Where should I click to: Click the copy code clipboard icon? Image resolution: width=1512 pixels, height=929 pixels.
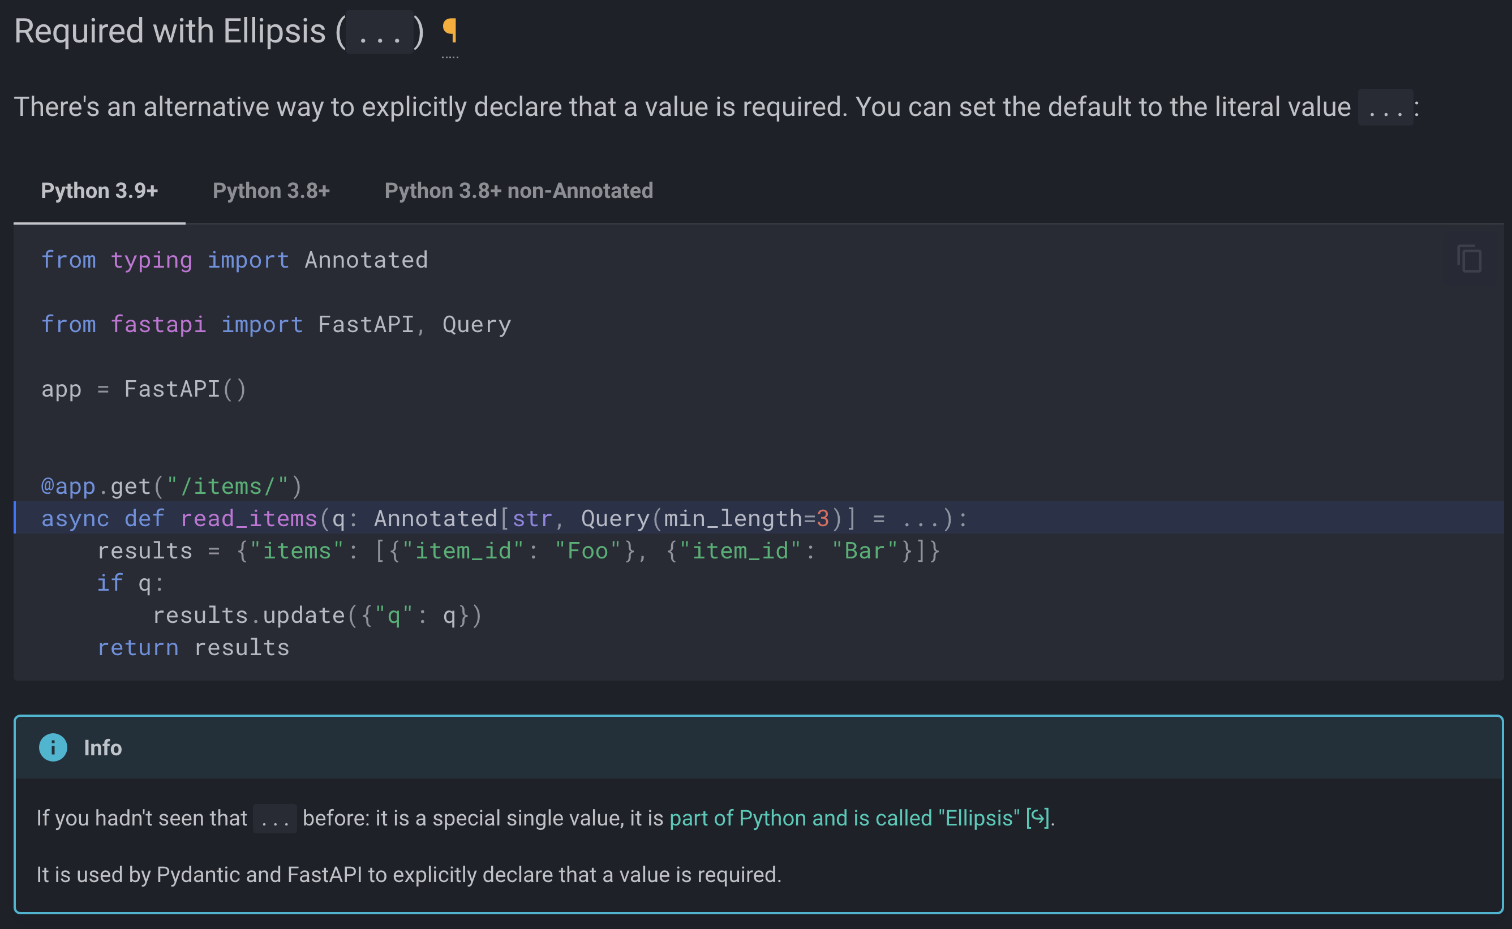coord(1468,258)
